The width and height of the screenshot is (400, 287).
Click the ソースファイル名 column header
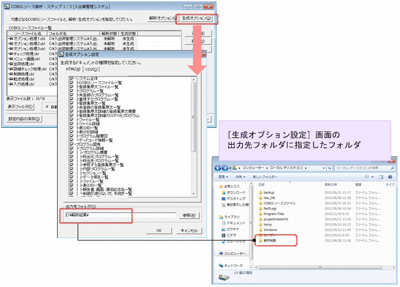click(x=27, y=34)
